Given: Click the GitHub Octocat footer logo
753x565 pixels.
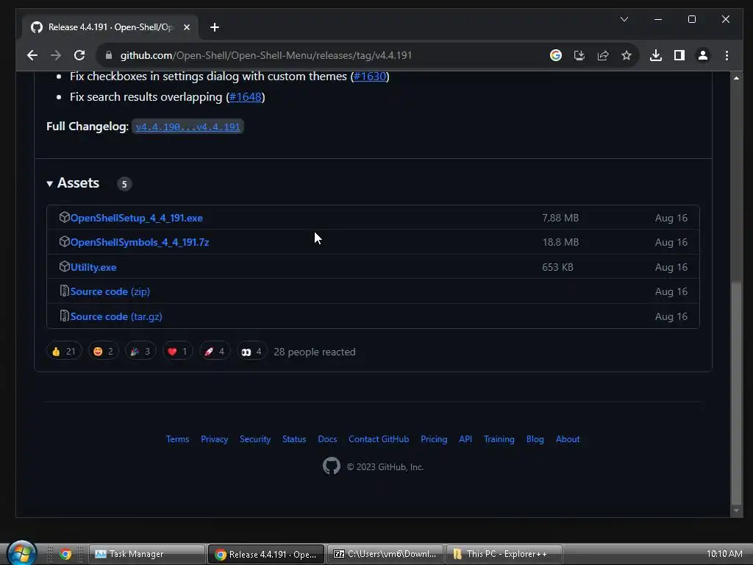Looking at the screenshot, I should pos(332,466).
